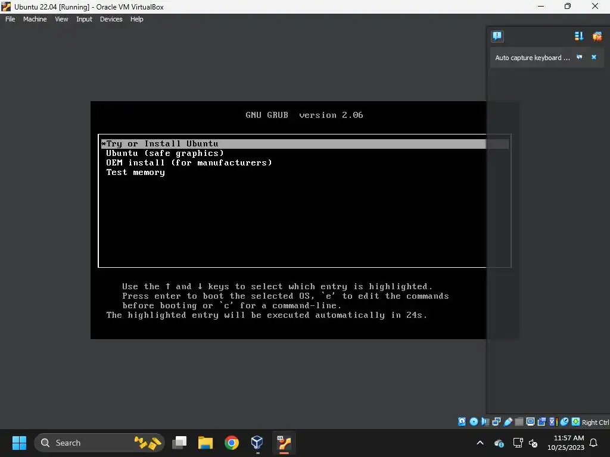The height and width of the screenshot is (457, 610).
Task: Click the CPU virtualization status icon
Action: click(x=553, y=422)
